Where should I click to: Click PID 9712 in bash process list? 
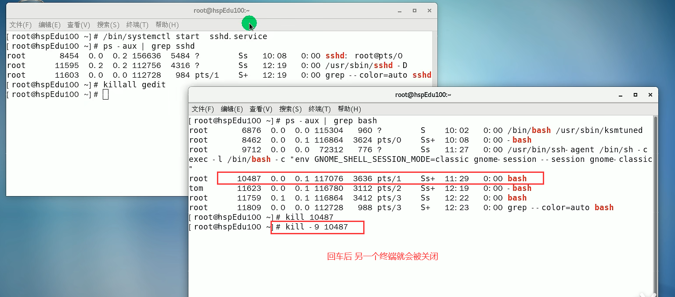[x=252, y=150]
